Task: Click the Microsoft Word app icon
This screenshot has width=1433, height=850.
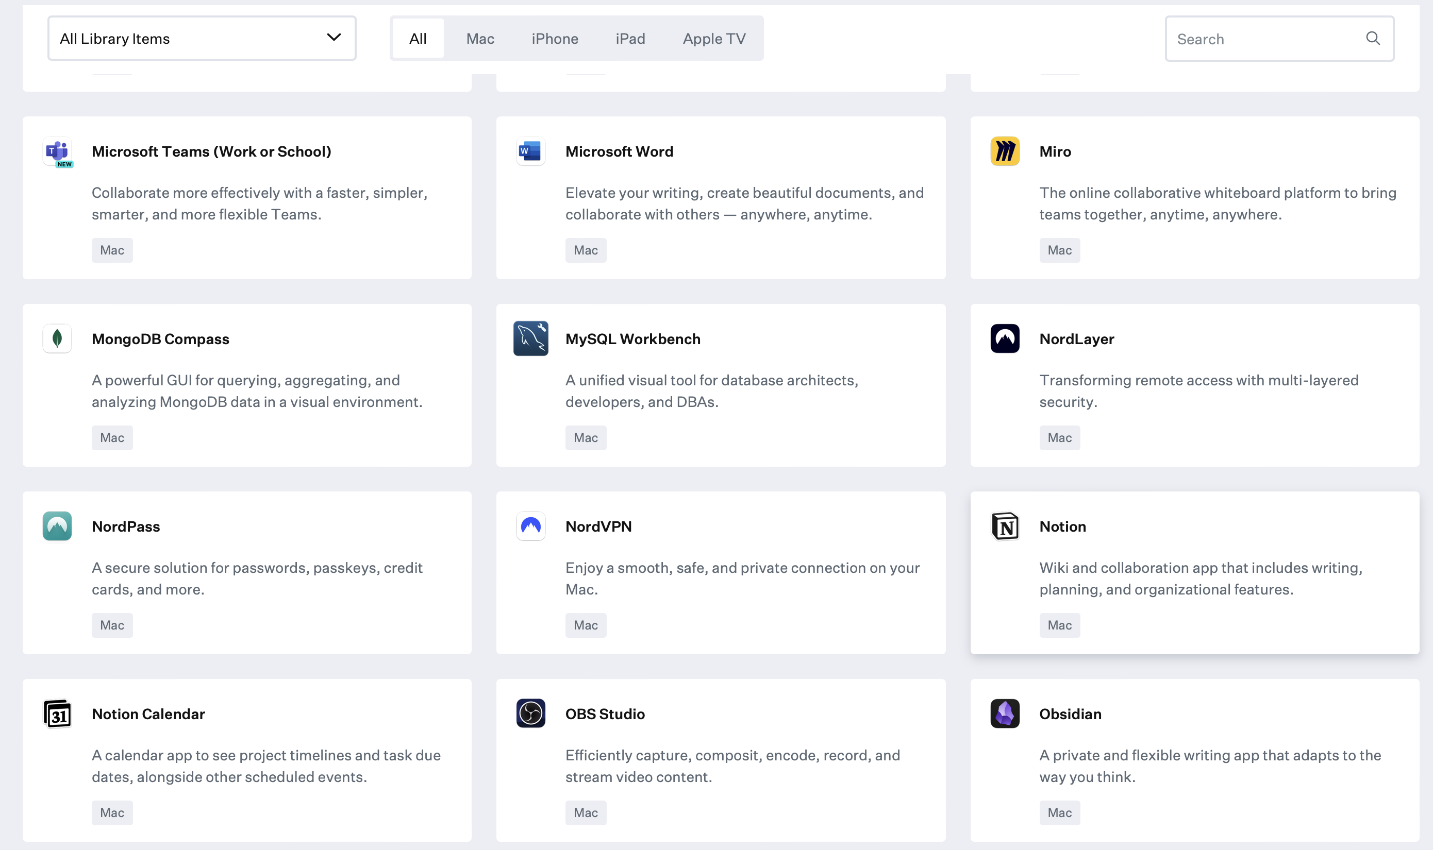Action: (530, 151)
